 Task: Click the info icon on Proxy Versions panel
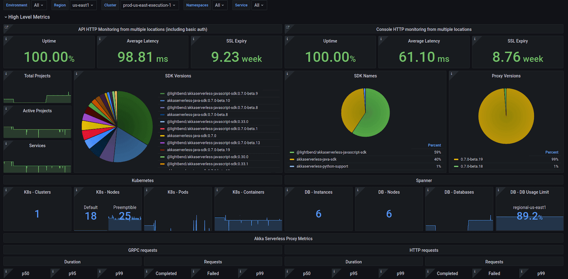click(x=452, y=74)
